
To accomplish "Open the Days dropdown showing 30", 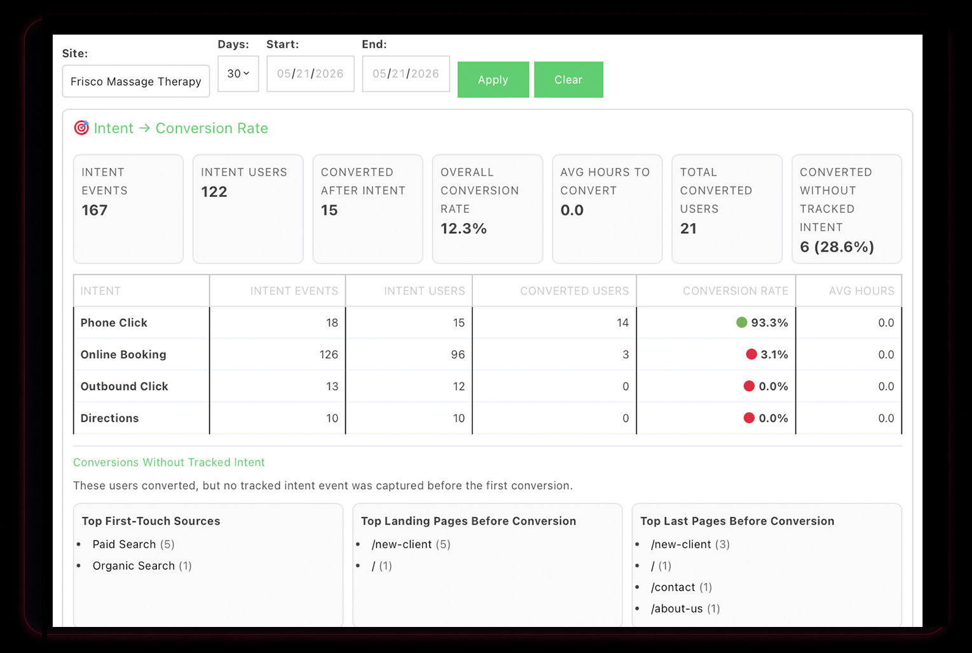I will pos(238,74).
